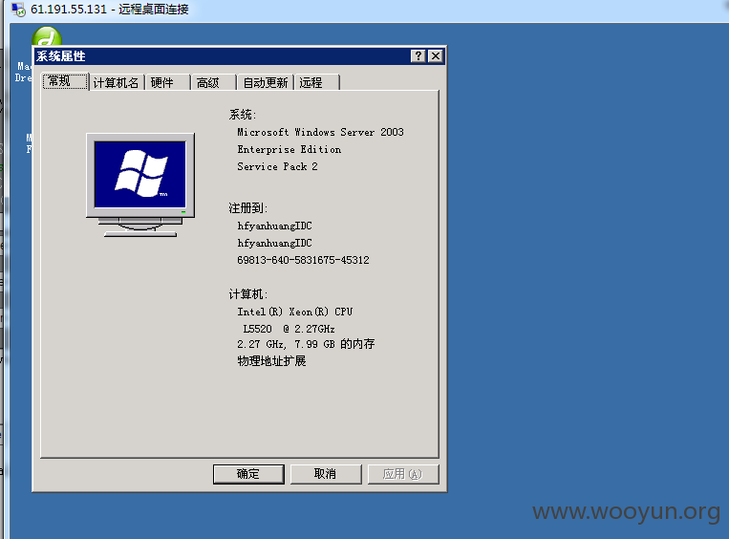Viewport: 729px width, 539px height.
Task: Confirm with the 确定 button
Action: pos(248,474)
